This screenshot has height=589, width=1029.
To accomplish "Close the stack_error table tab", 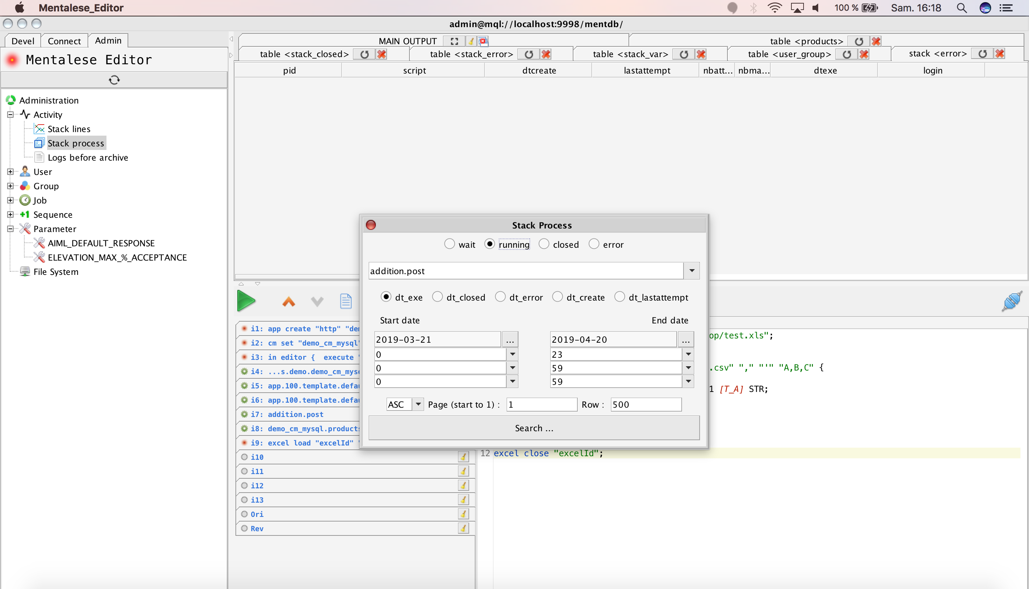I will coord(546,54).
